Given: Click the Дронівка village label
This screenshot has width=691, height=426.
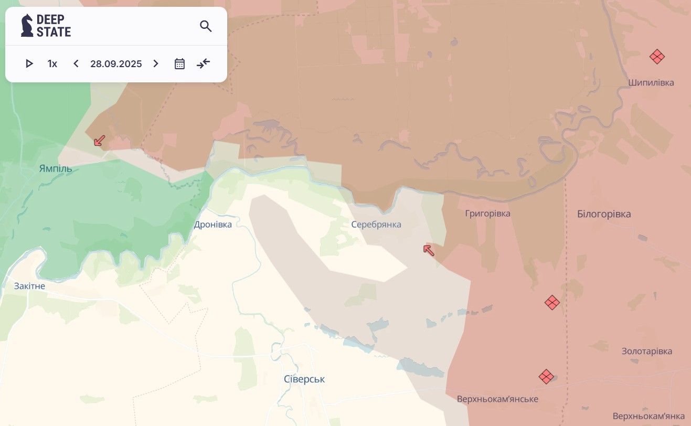Looking at the screenshot, I should (212, 225).
